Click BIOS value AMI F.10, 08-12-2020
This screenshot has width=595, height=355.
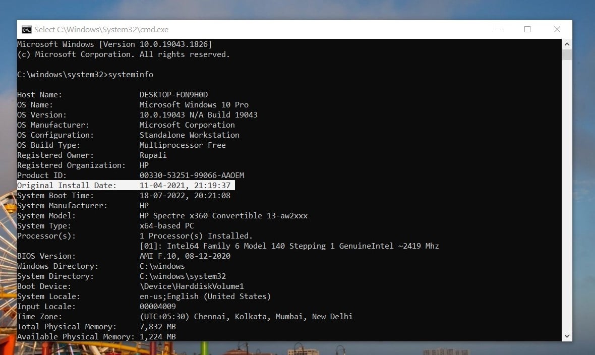click(x=185, y=256)
